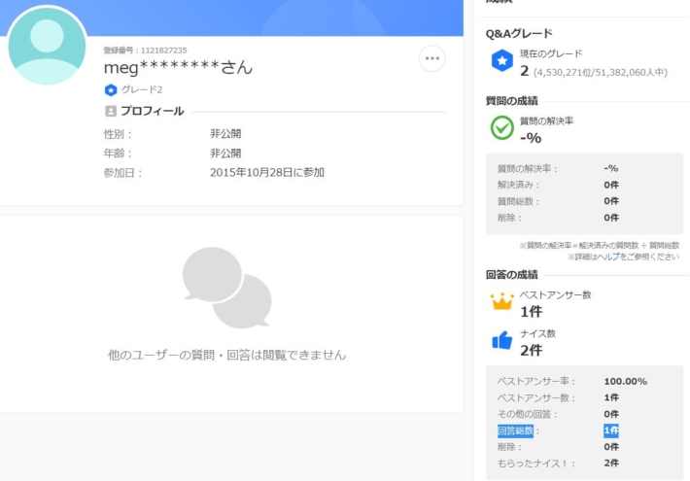Click the large -% resolution rate value
The width and height of the screenshot is (690, 481).
tap(531, 138)
